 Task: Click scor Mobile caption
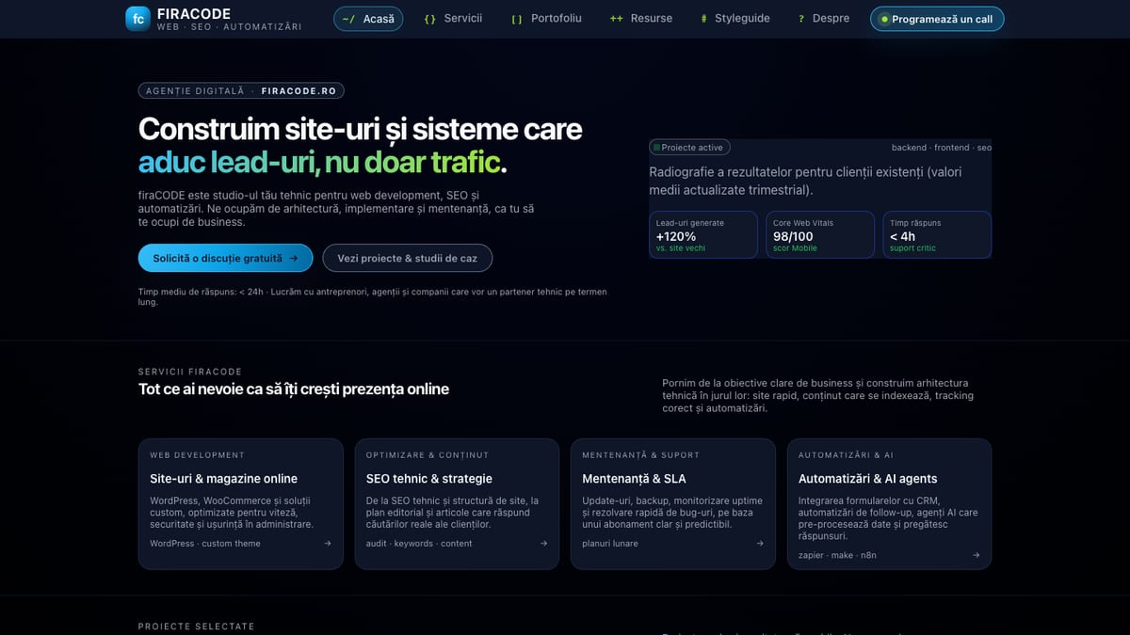click(795, 248)
